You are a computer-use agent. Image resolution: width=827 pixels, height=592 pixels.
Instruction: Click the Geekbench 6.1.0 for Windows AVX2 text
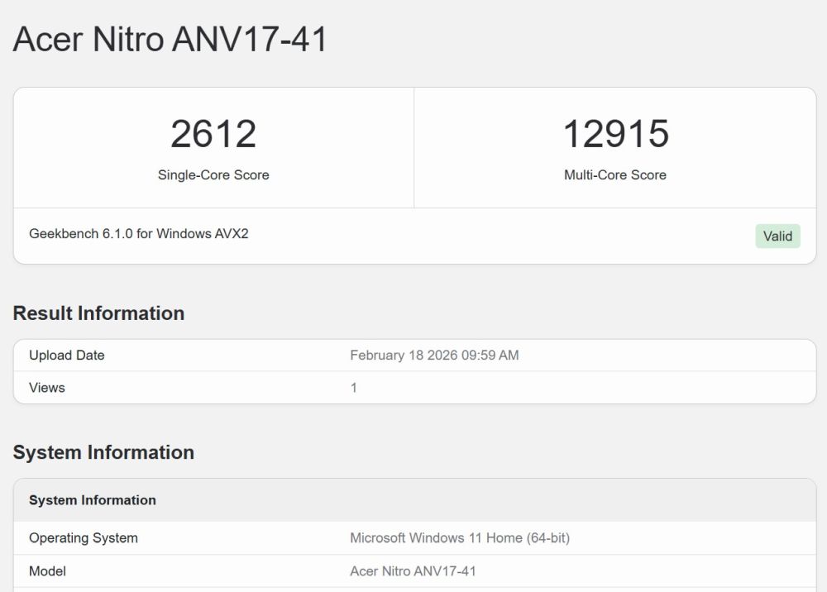[139, 233]
